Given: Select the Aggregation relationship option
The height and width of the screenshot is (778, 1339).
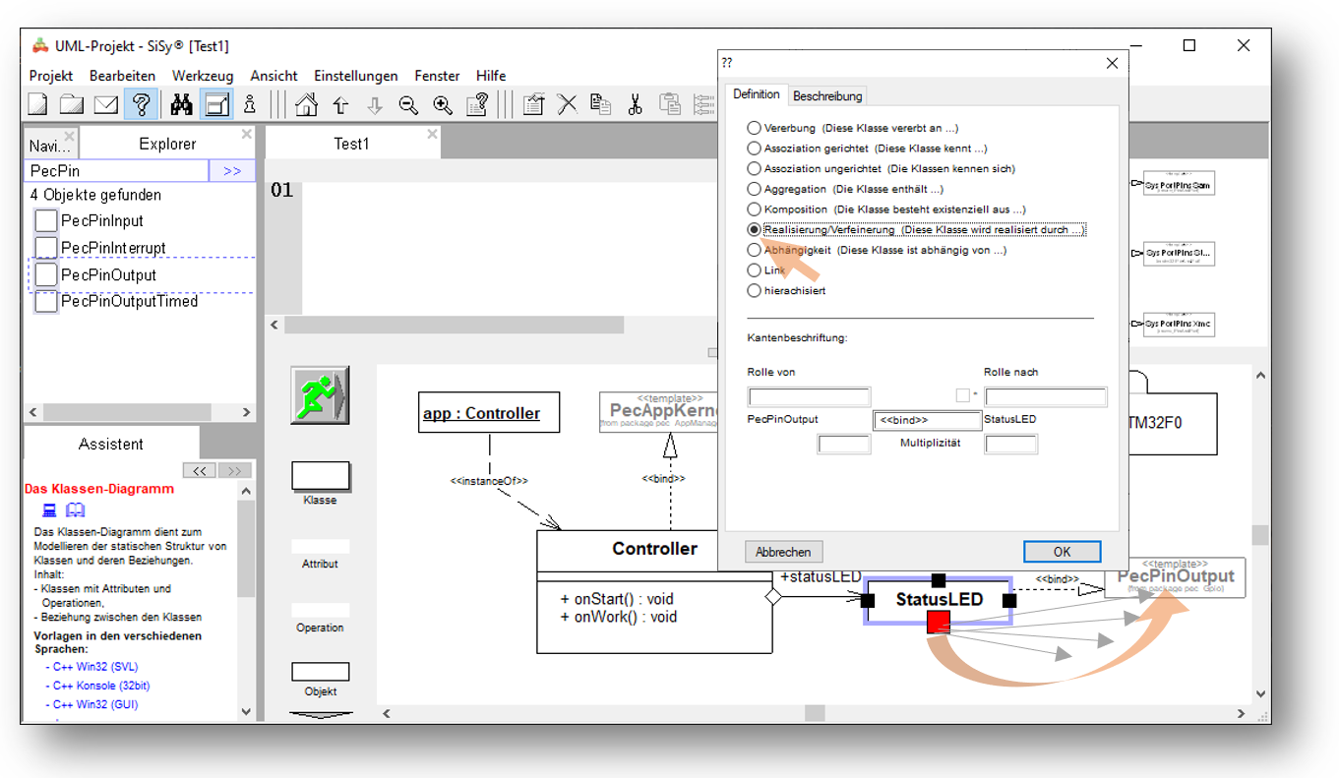Looking at the screenshot, I should [755, 189].
